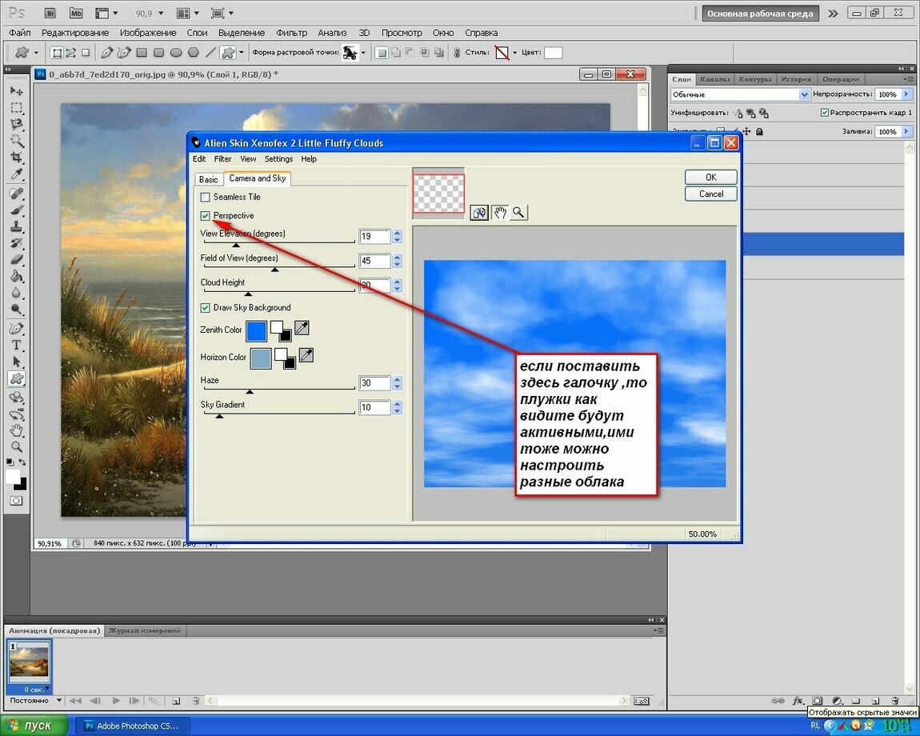920x736 pixels.
Task: Pick the Zenith Color eyedropper
Action: click(302, 328)
